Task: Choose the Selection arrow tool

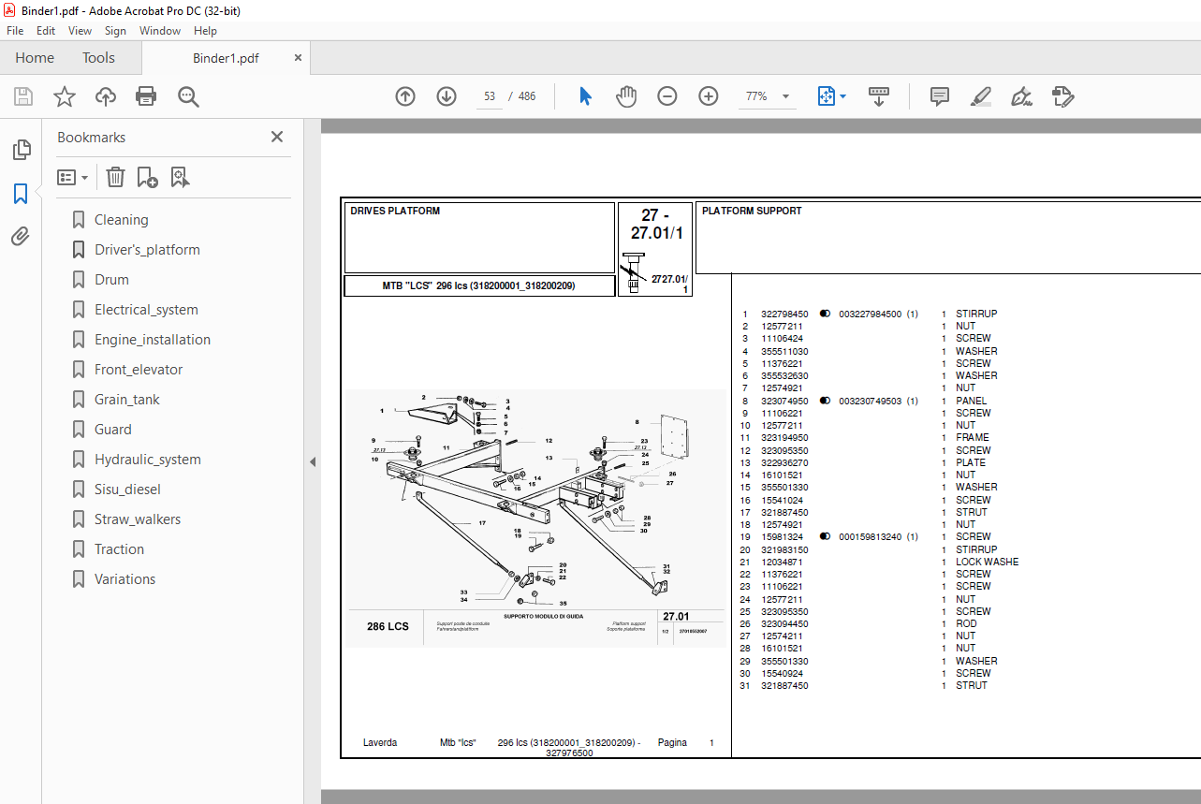Action: (586, 96)
